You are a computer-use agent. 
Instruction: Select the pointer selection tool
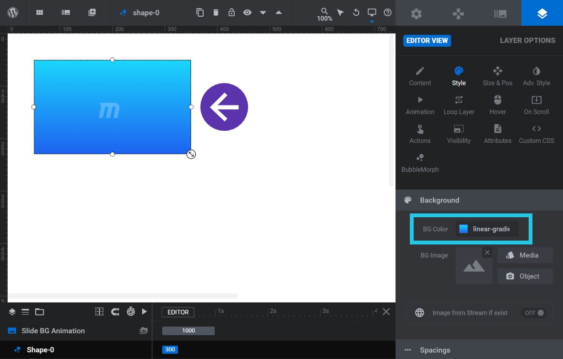[340, 12]
